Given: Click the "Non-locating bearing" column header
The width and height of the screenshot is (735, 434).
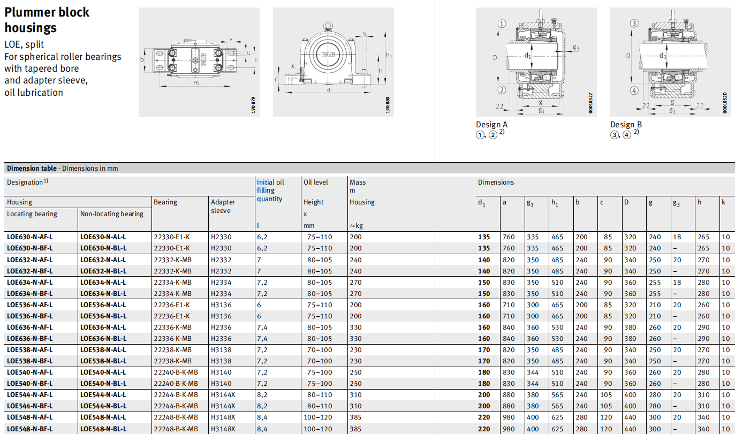Looking at the screenshot, I should point(112,214).
